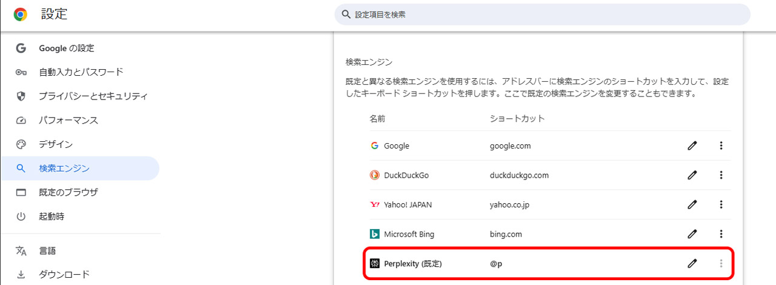This screenshot has width=776, height=285.
Task: Click the 検索エンジン section heading
Action: coord(369,62)
